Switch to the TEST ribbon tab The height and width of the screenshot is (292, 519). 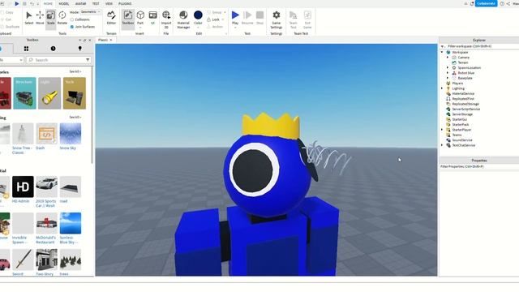[96, 3]
